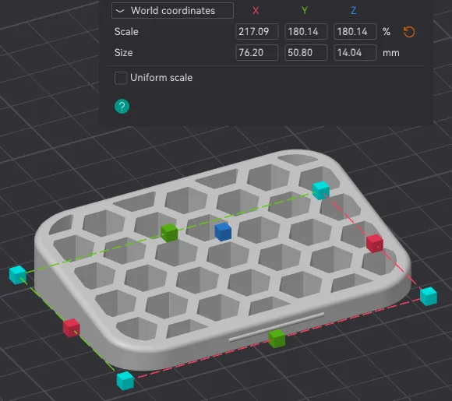
Task: Click the cyan corner handle at far right
Action: (x=429, y=296)
